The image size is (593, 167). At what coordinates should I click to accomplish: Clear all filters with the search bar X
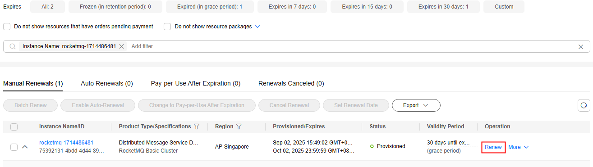(x=581, y=47)
